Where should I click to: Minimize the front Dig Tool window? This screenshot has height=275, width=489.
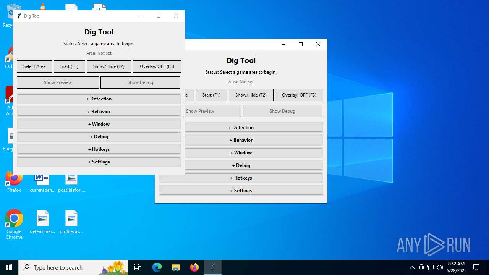click(x=141, y=16)
